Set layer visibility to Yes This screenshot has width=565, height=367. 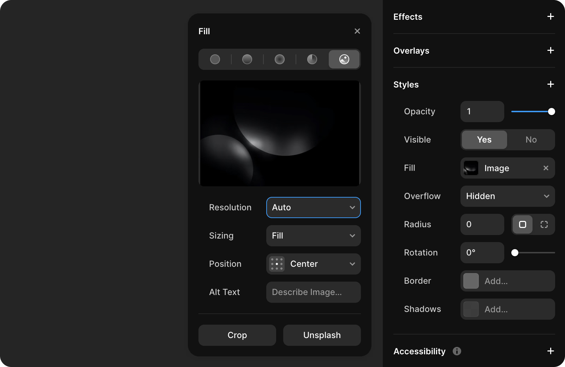484,140
